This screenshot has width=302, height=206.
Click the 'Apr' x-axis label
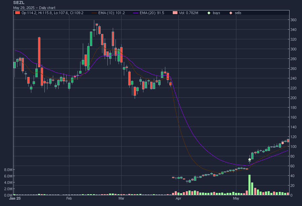tap(178, 198)
